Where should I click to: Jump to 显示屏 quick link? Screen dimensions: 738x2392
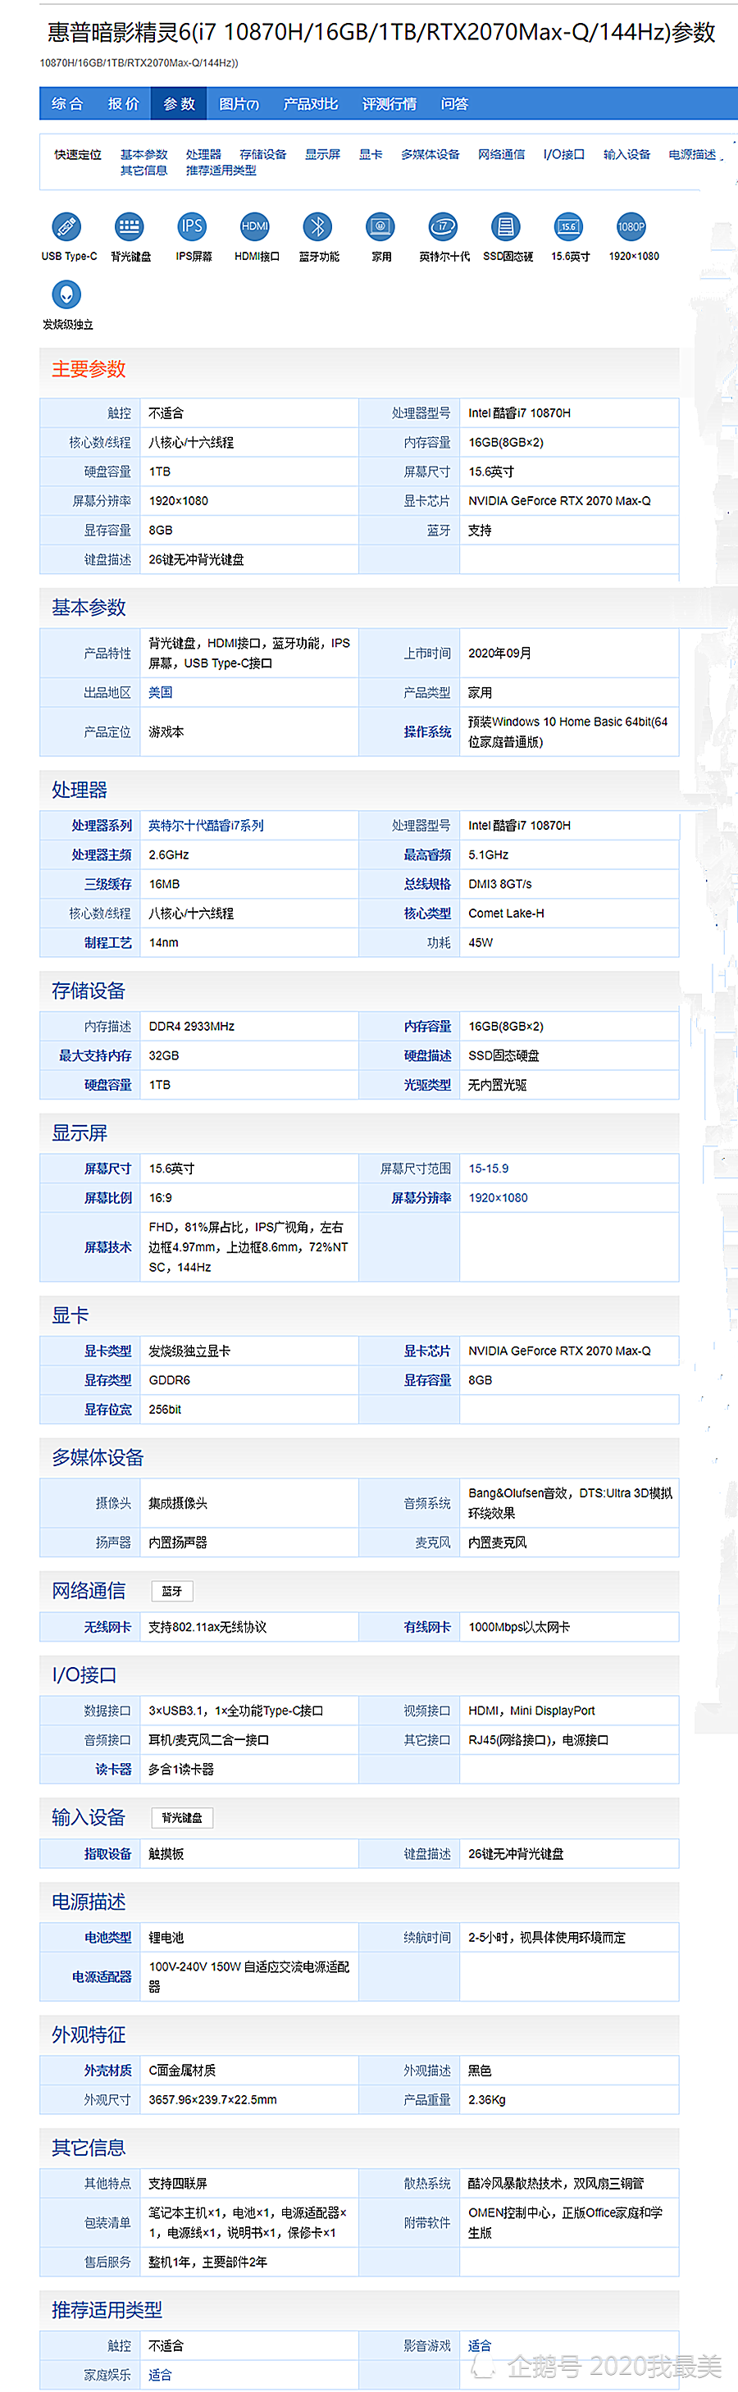323,155
